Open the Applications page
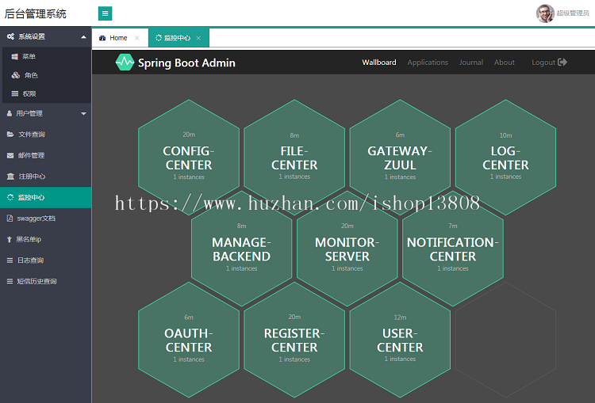595x403 pixels. [x=428, y=62]
